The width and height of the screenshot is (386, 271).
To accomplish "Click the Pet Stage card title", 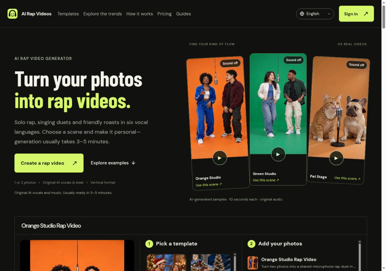I will coord(318,176).
